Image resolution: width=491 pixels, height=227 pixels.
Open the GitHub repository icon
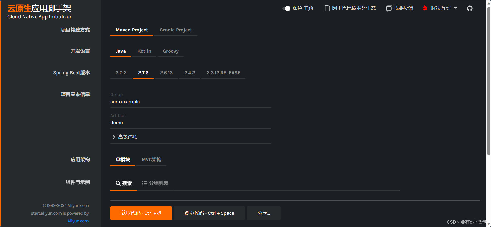click(x=470, y=8)
